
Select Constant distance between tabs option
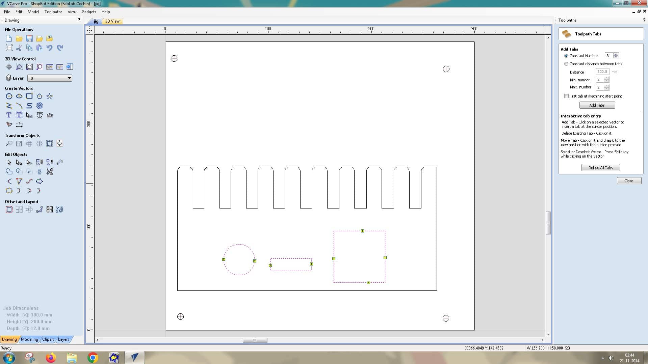coord(566,64)
